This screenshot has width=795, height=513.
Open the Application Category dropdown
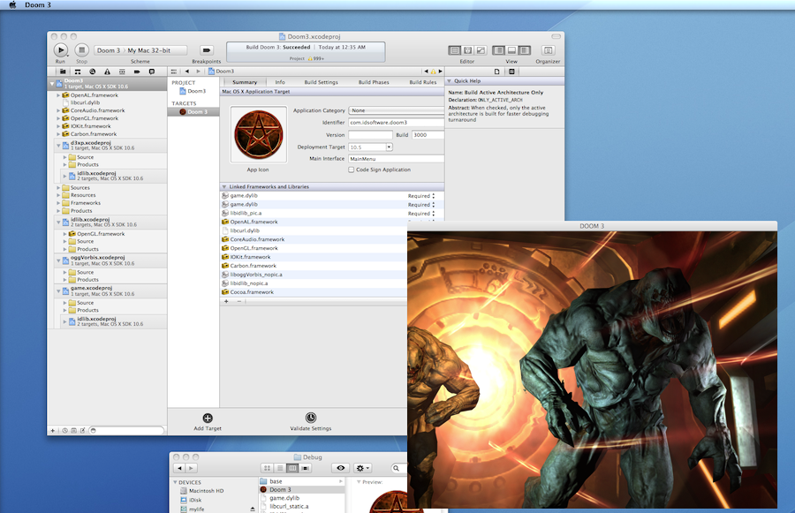point(397,110)
